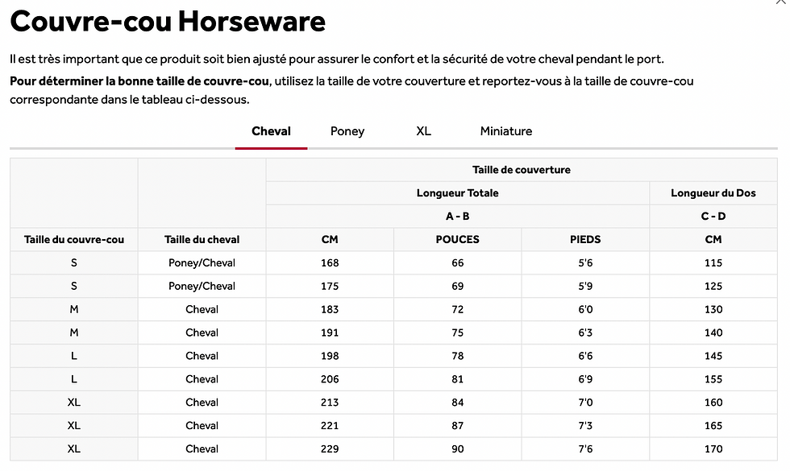Click the Longueur du Dos header

click(x=713, y=193)
